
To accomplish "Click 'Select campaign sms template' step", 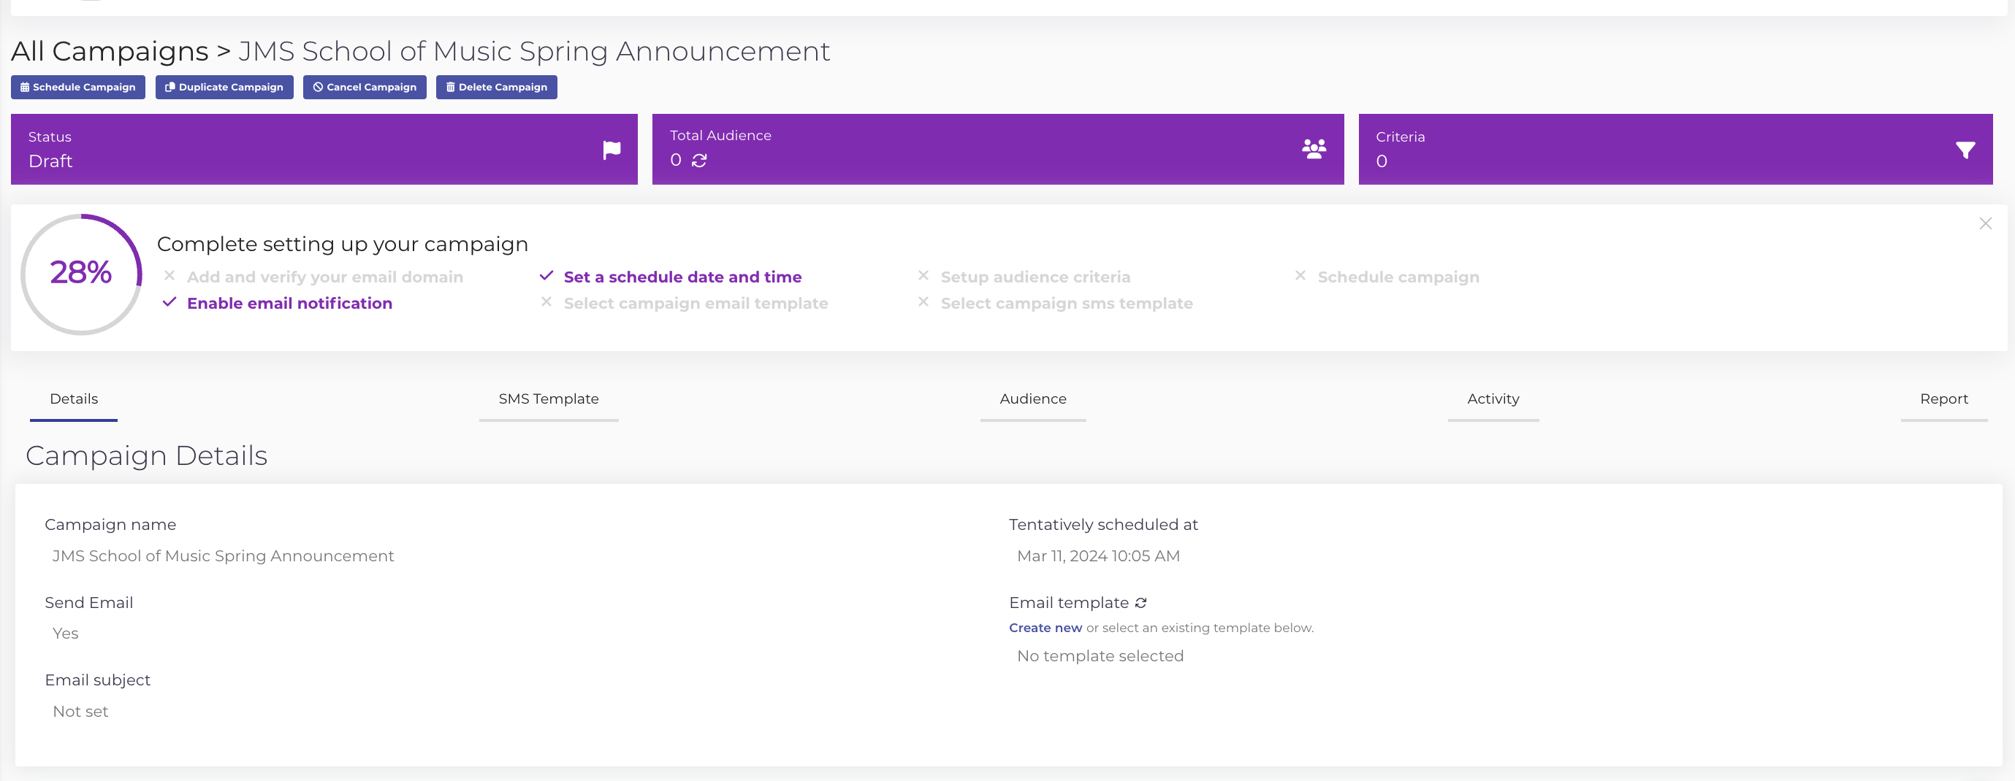I will (x=1066, y=304).
